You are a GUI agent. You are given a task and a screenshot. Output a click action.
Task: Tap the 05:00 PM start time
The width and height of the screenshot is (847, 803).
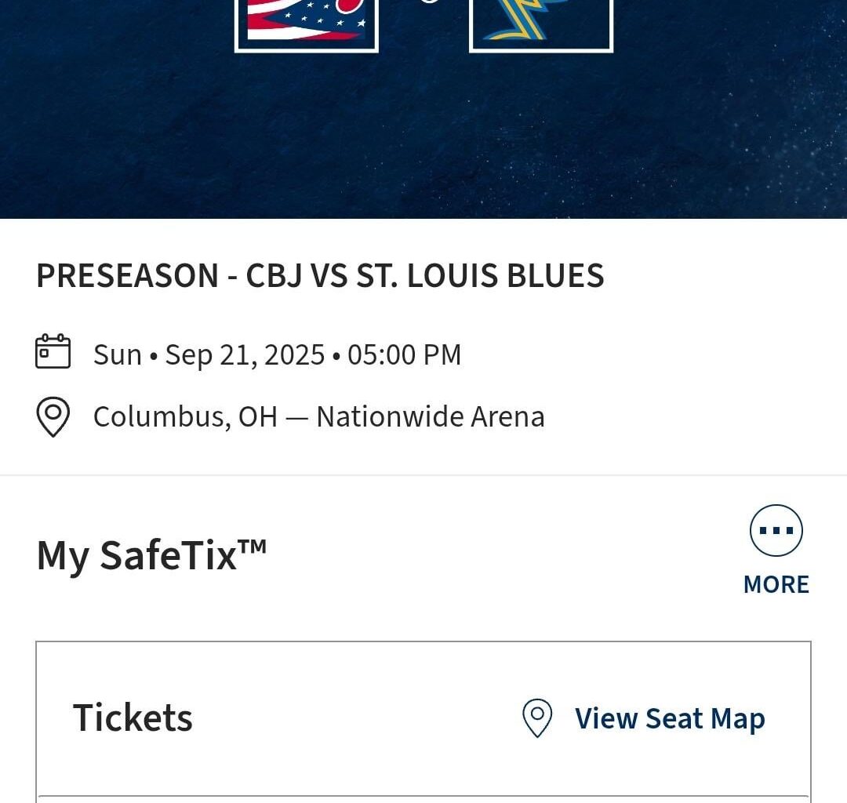[x=404, y=354]
